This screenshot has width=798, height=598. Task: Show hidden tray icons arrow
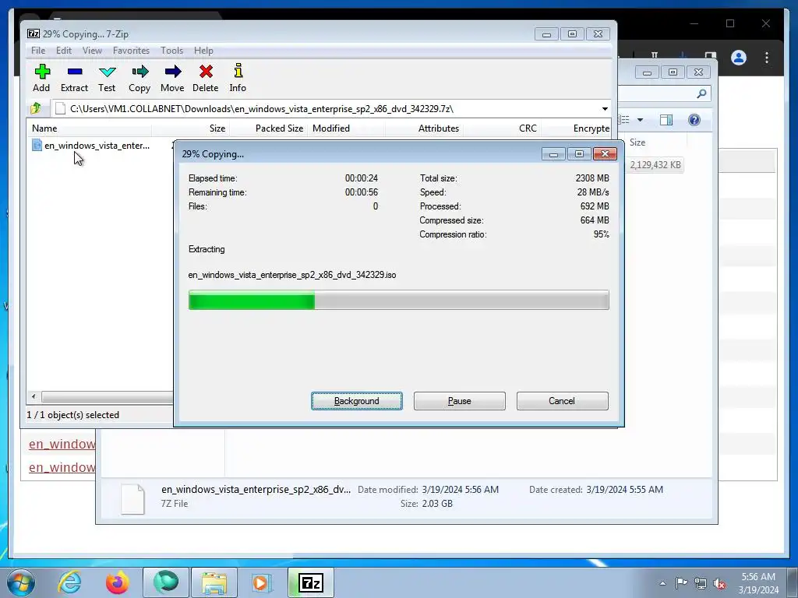click(x=662, y=583)
